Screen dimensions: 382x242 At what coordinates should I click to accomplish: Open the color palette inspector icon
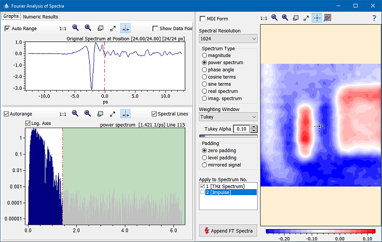pyautogui.click(x=327, y=18)
